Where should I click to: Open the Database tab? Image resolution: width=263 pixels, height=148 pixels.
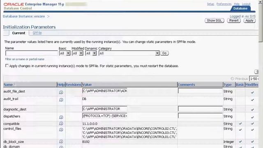click(240, 8)
